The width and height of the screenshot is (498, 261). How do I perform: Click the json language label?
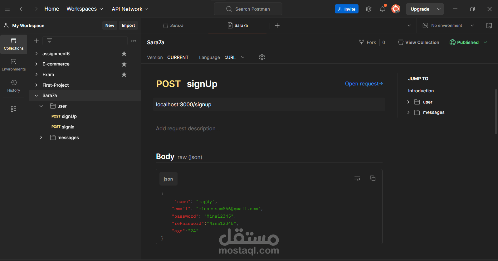(168, 179)
